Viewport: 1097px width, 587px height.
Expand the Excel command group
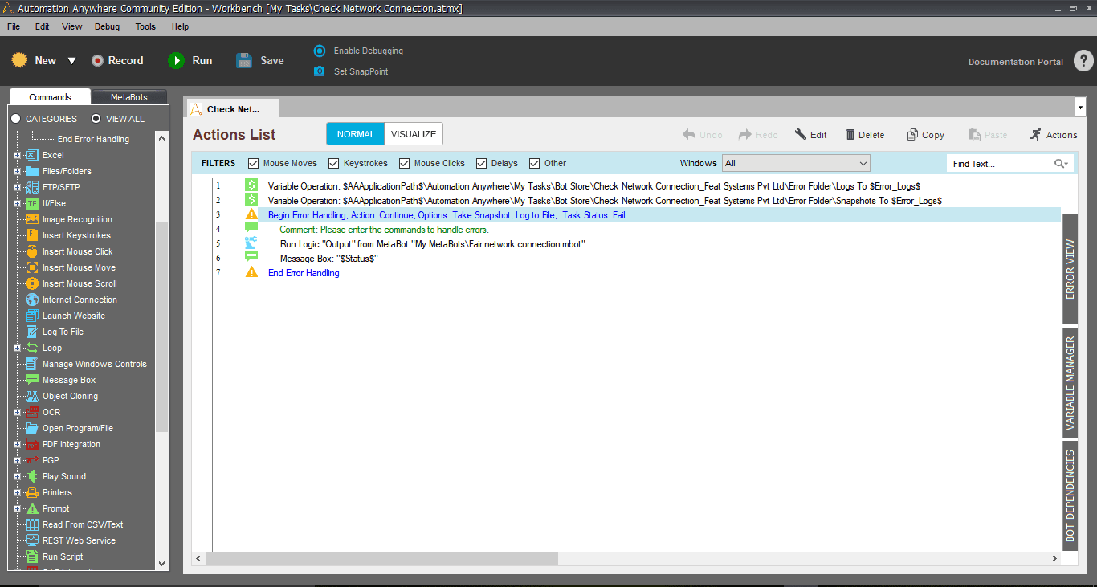(x=17, y=155)
